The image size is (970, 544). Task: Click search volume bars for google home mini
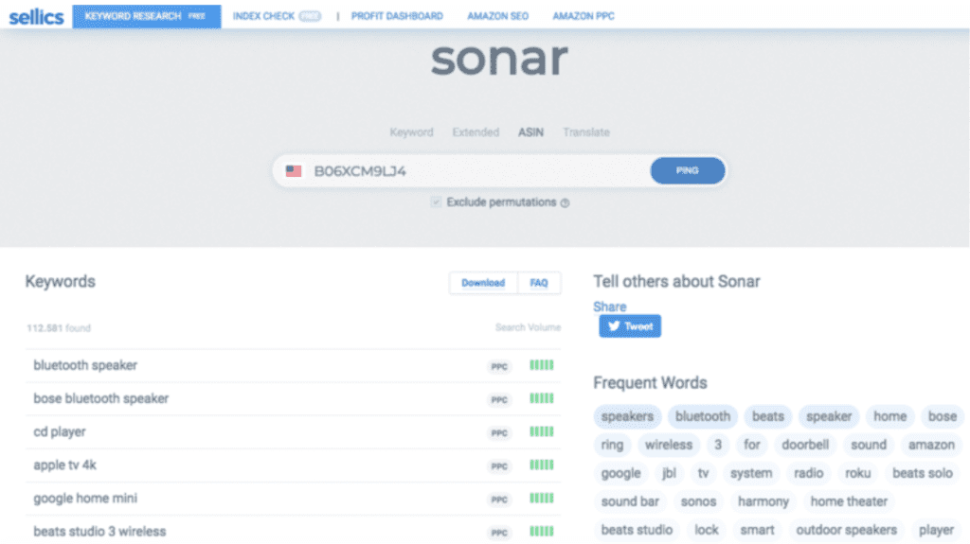coord(541,499)
